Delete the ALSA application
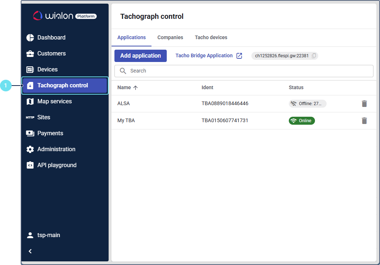The height and width of the screenshot is (265, 380). pos(364,104)
